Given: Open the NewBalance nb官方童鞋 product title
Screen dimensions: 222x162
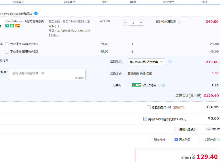Looking at the screenshot, I should (26, 21).
